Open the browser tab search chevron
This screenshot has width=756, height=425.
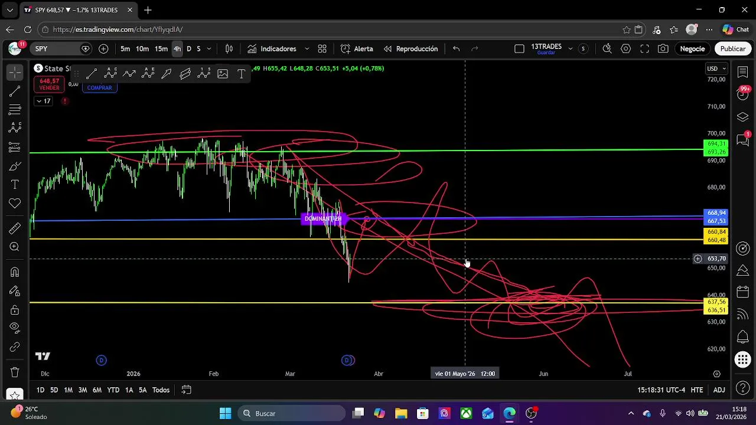click(x=9, y=10)
